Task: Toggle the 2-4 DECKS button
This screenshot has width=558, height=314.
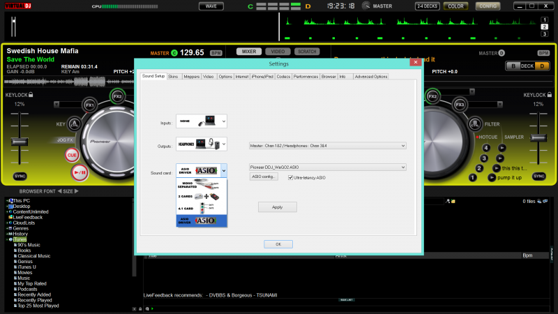Action: [428, 6]
